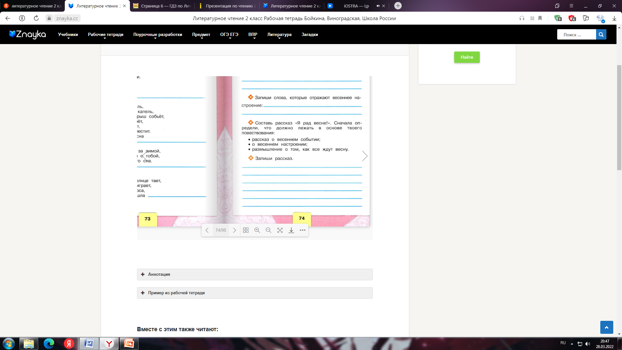622x350 pixels.
Task: Open ВПР dropdown menu
Action: pos(253,34)
